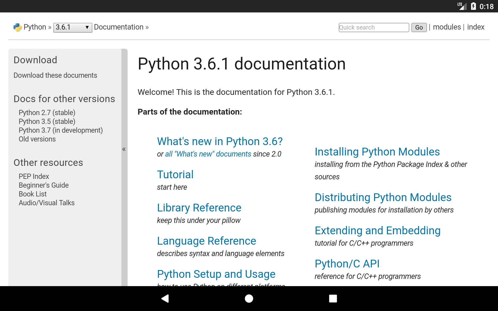
Task: Open the index navigation link
Action: [x=475, y=27]
